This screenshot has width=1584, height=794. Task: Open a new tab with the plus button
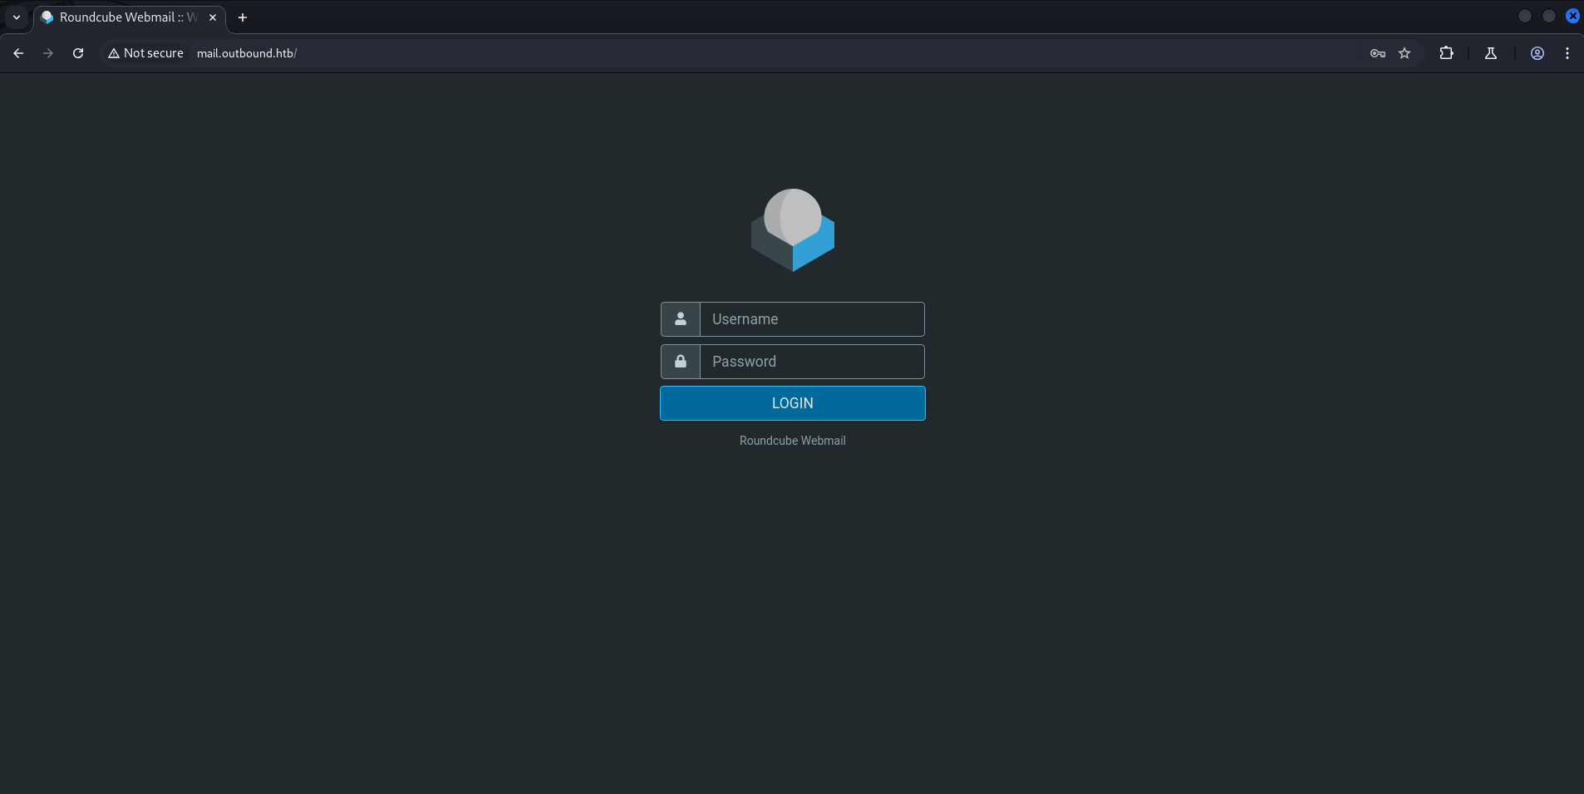pyautogui.click(x=243, y=17)
